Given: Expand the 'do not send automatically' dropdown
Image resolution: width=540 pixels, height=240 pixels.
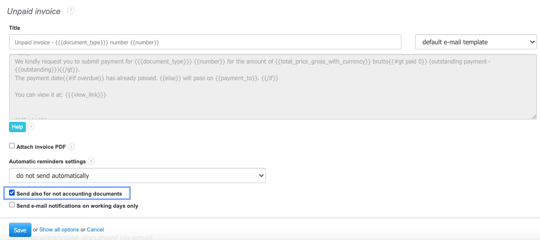Looking at the screenshot, I should coord(138,175).
